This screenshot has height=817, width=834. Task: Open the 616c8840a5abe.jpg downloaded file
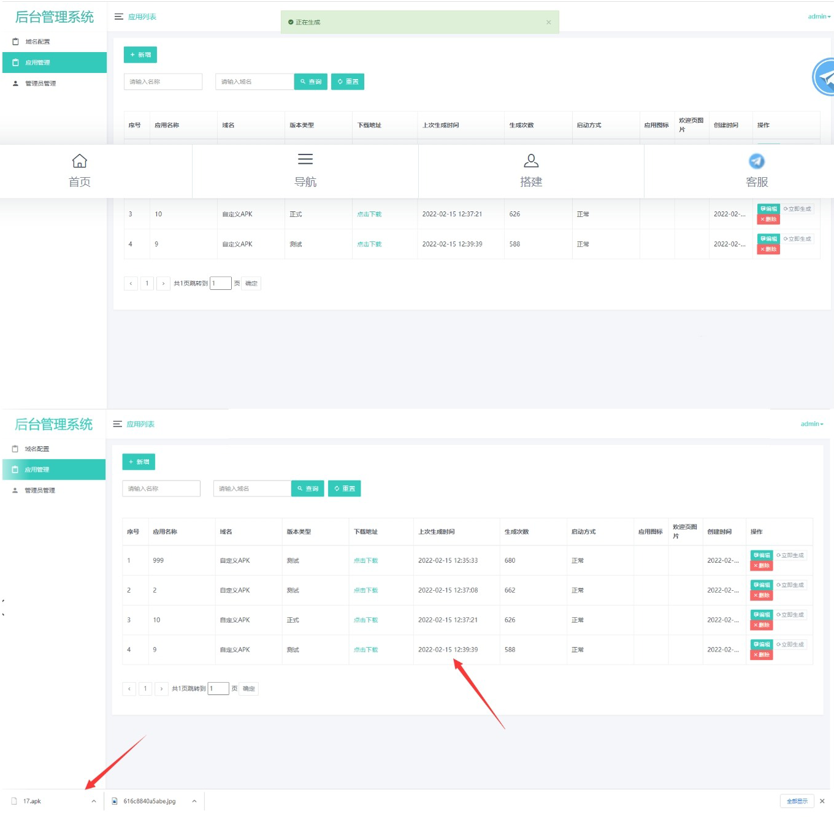tap(149, 801)
